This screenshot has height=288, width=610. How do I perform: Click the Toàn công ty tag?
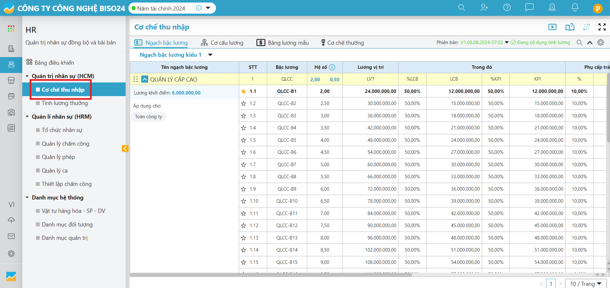149,117
